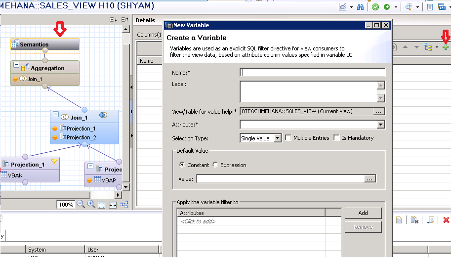This screenshot has height=257, width=451.
Task: Click the Attributes column header
Action: point(251,213)
